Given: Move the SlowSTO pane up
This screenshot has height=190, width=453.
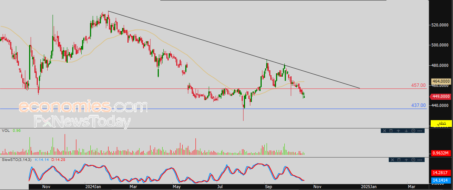Looking at the screenshot, I should pyautogui.click(x=406, y=160).
